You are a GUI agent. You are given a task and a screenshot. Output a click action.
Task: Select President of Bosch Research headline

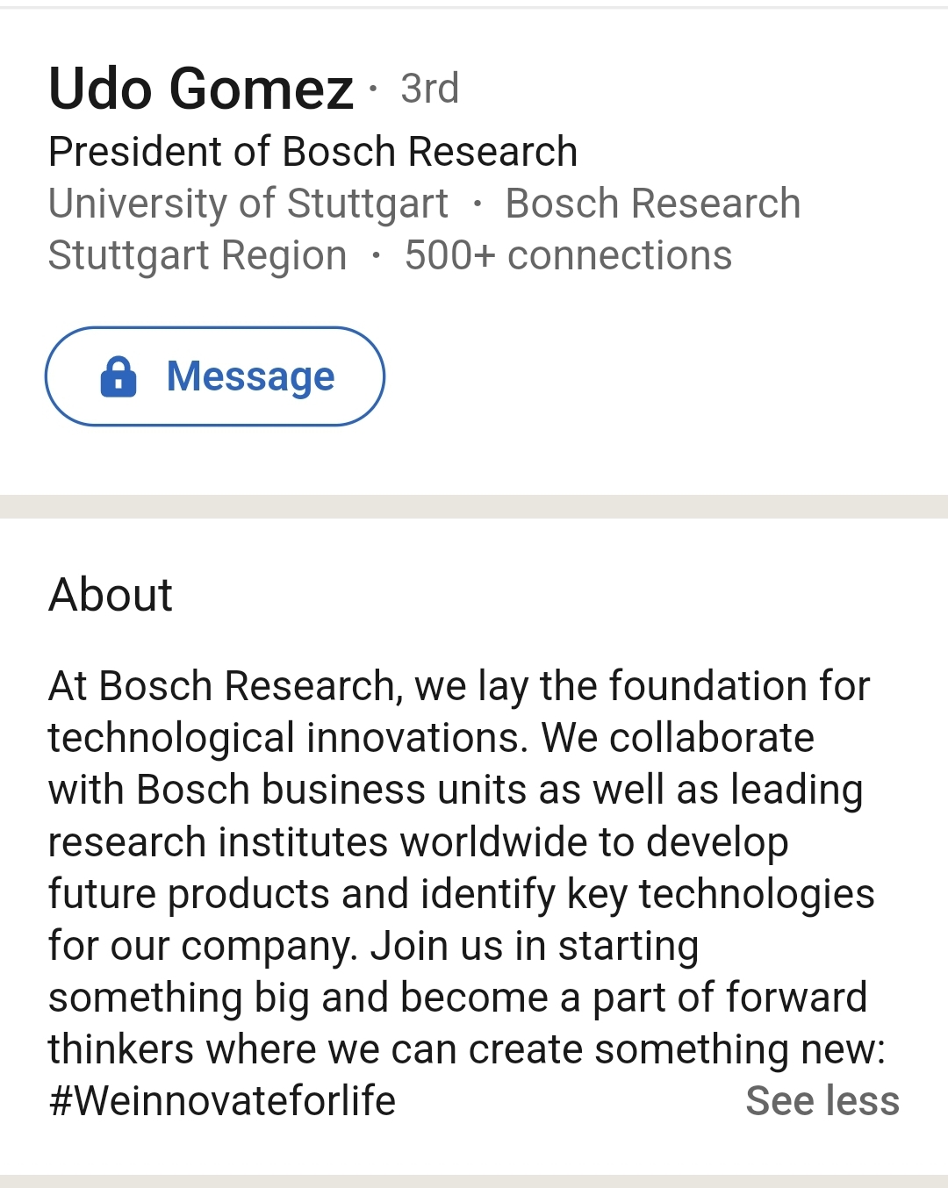point(312,151)
